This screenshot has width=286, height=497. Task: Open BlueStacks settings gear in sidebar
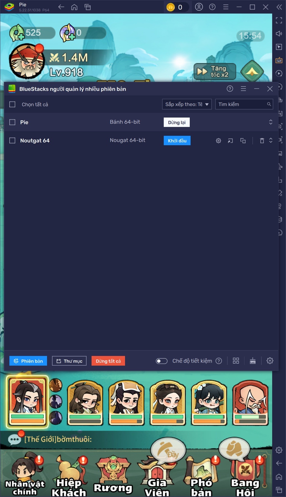(279, 450)
